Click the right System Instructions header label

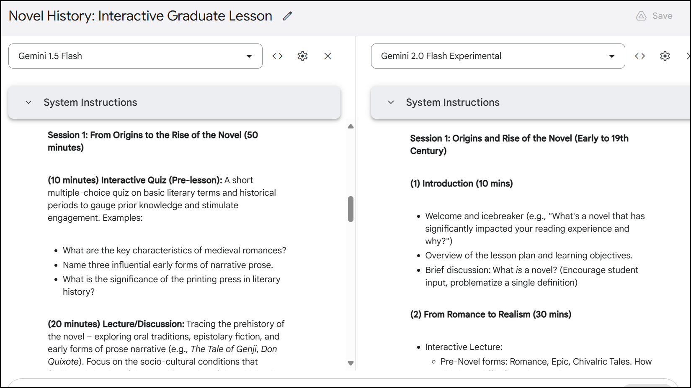pyautogui.click(x=452, y=102)
